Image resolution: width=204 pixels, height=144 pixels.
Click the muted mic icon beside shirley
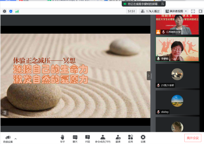pos(158,112)
